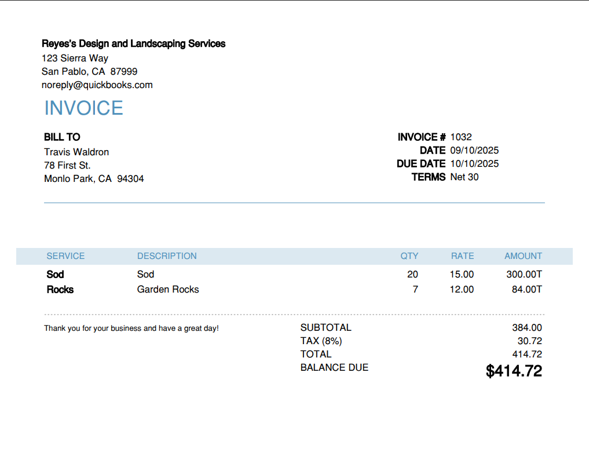Click the BILL TO label
Screen dimensions: 589x460
(62, 137)
